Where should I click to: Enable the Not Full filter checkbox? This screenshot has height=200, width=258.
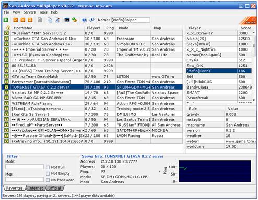pos(48,167)
